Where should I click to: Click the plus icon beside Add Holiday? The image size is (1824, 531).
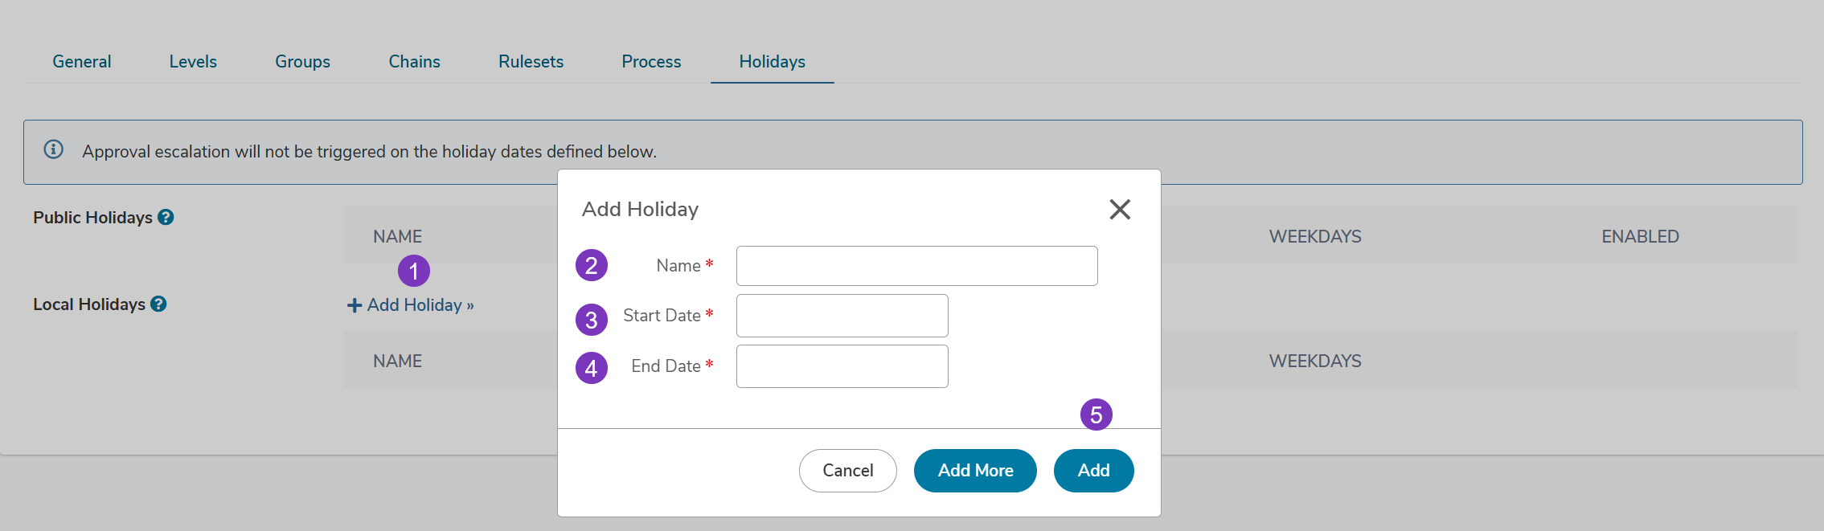[355, 305]
